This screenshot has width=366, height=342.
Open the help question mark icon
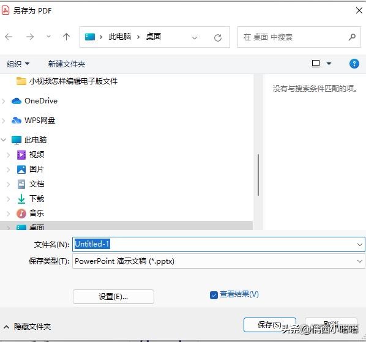click(x=354, y=64)
